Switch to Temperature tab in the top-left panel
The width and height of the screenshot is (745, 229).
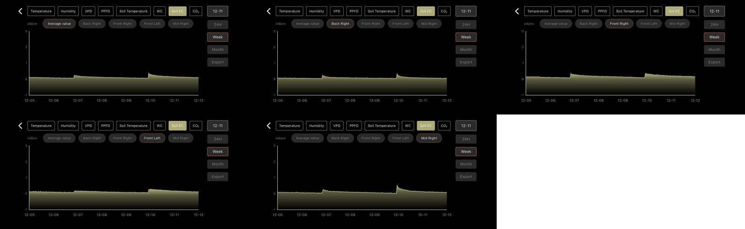(41, 11)
